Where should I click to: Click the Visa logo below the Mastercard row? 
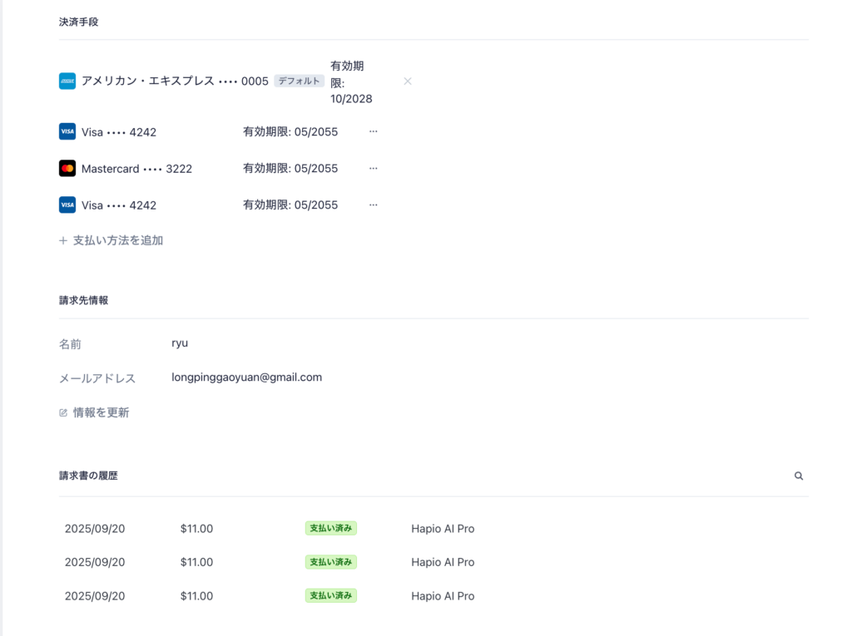(x=67, y=205)
